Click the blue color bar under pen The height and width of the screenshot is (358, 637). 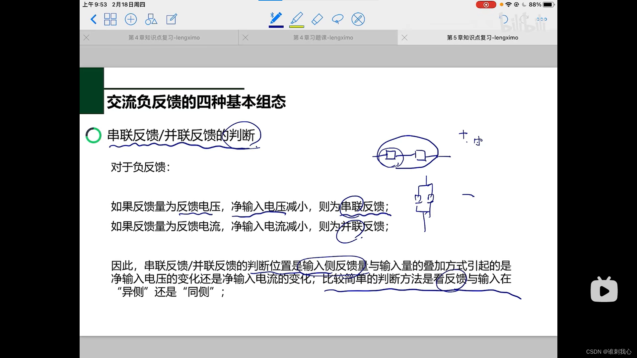(276, 27)
